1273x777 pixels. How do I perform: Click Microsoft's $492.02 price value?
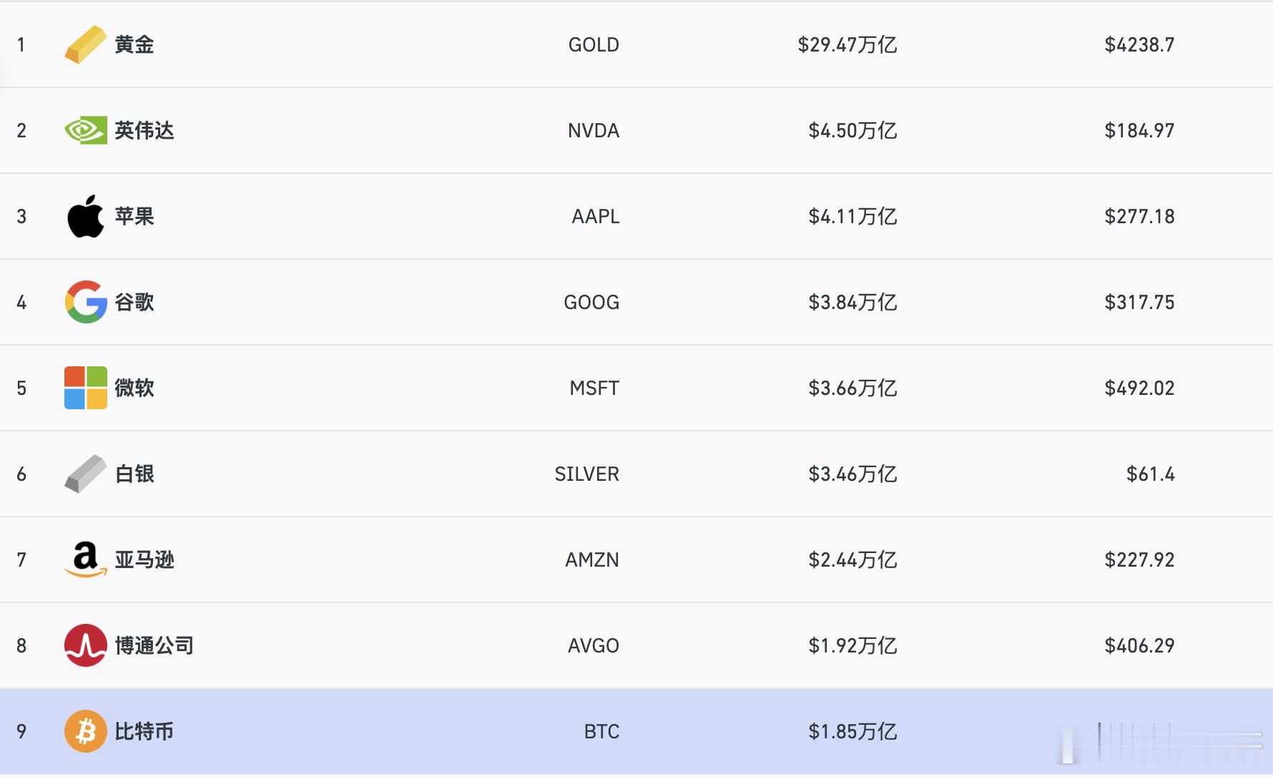(1139, 388)
